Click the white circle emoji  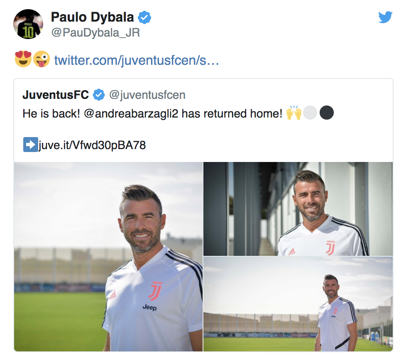tap(310, 113)
